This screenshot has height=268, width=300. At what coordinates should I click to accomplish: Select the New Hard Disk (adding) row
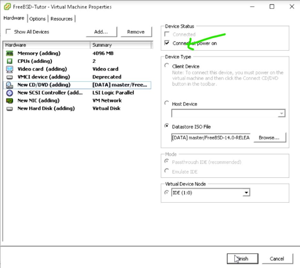click(x=77, y=109)
